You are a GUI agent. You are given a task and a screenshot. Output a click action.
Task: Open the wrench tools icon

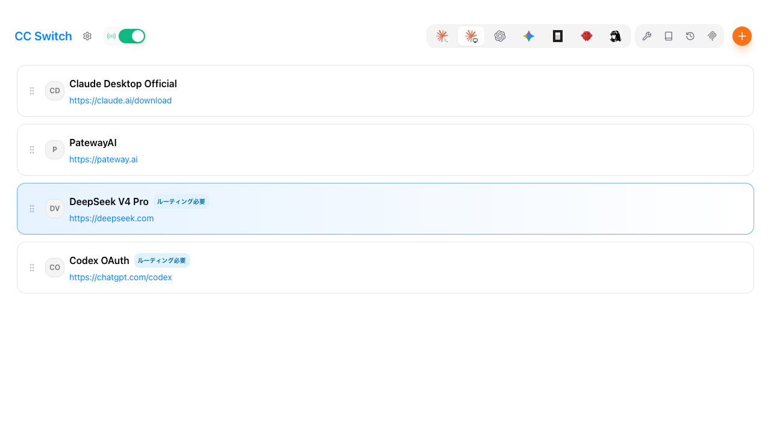click(x=647, y=36)
